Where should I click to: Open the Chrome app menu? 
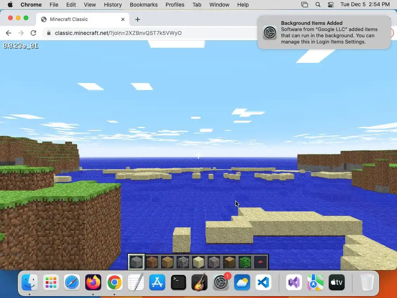(31, 5)
